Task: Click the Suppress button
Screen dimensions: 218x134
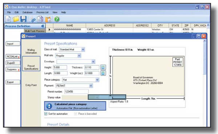Action: click(x=13, y=69)
